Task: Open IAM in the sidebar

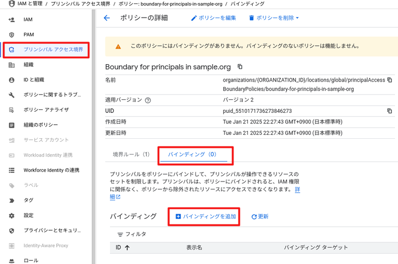Action: 28,19
